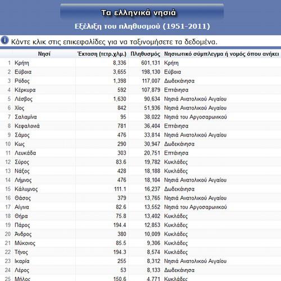Click the Κεφαλονιά island name

[x=27, y=126]
